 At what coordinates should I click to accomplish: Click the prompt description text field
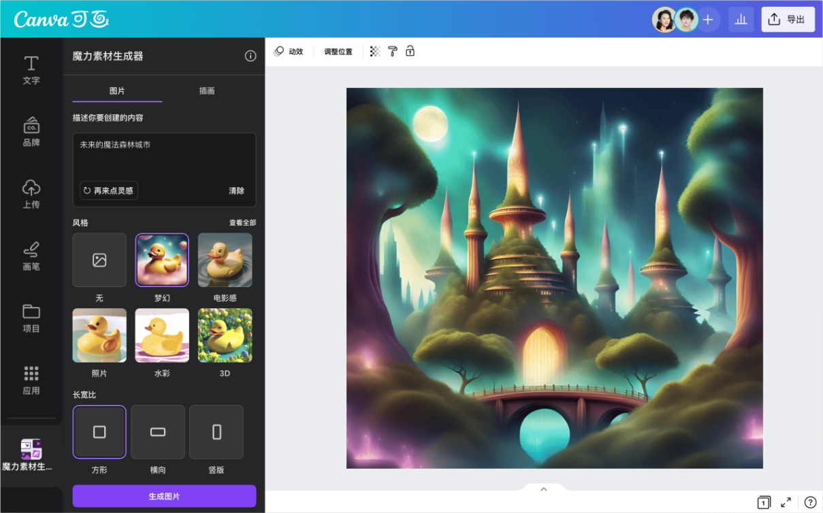point(164,160)
